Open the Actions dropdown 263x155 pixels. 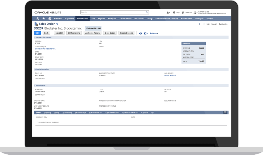[154, 33]
